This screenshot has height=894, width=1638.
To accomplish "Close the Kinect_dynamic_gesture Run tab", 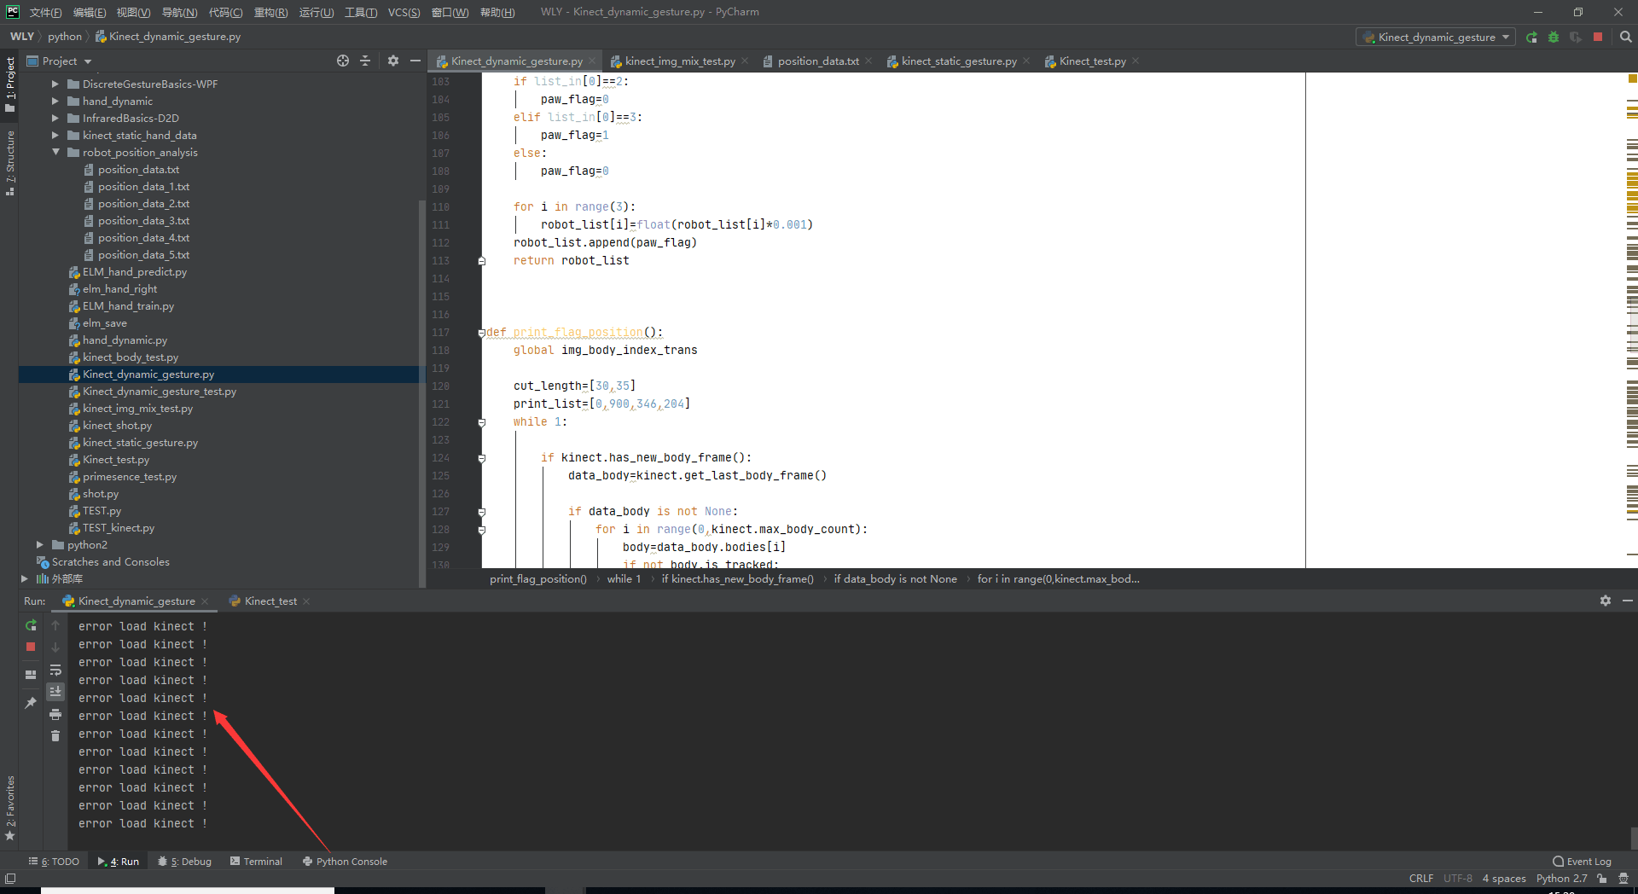I will pyautogui.click(x=205, y=601).
